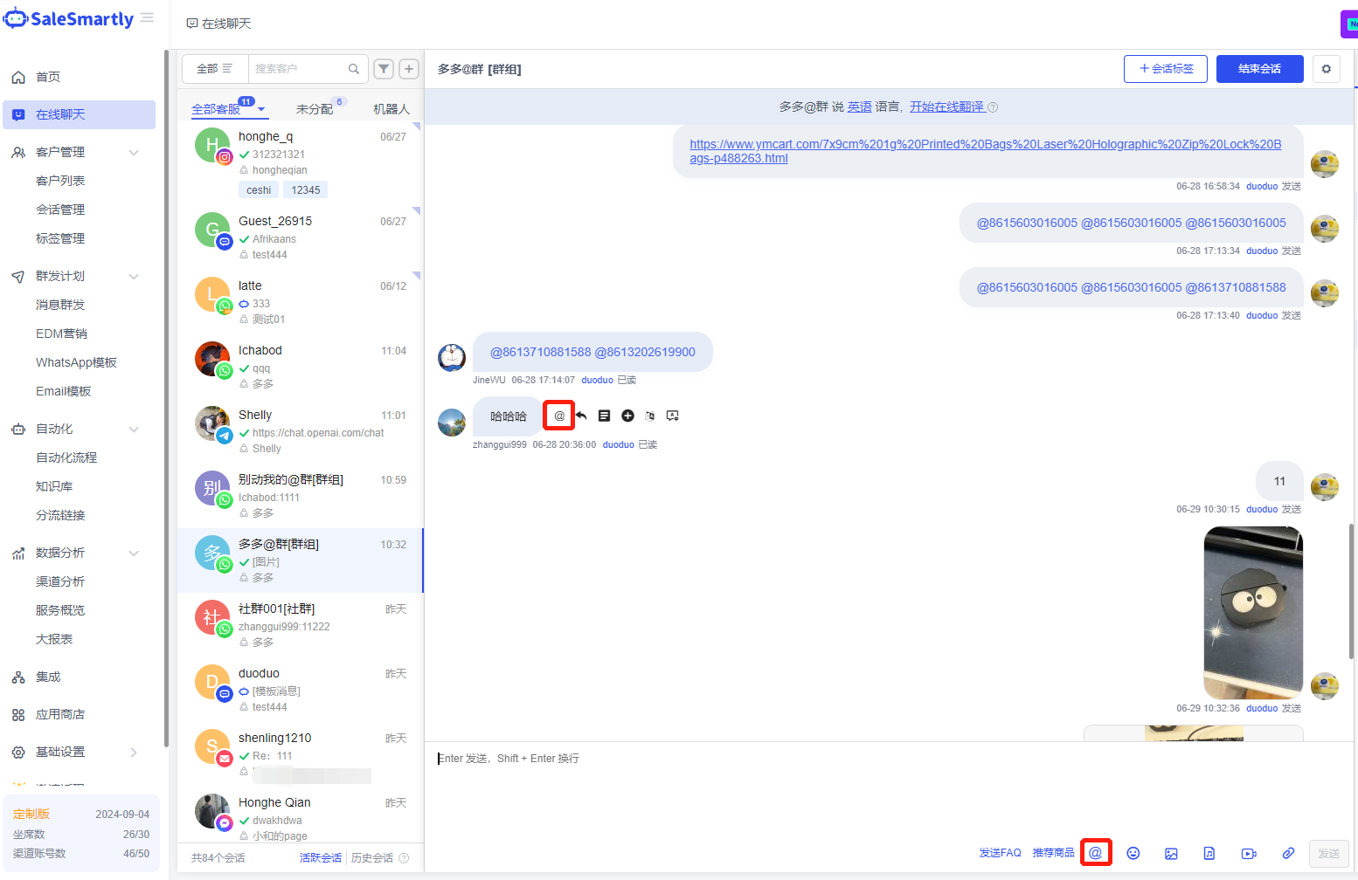The image size is (1358, 880).
Task: Open the emoji picker in the input toolbar
Action: [x=1133, y=853]
